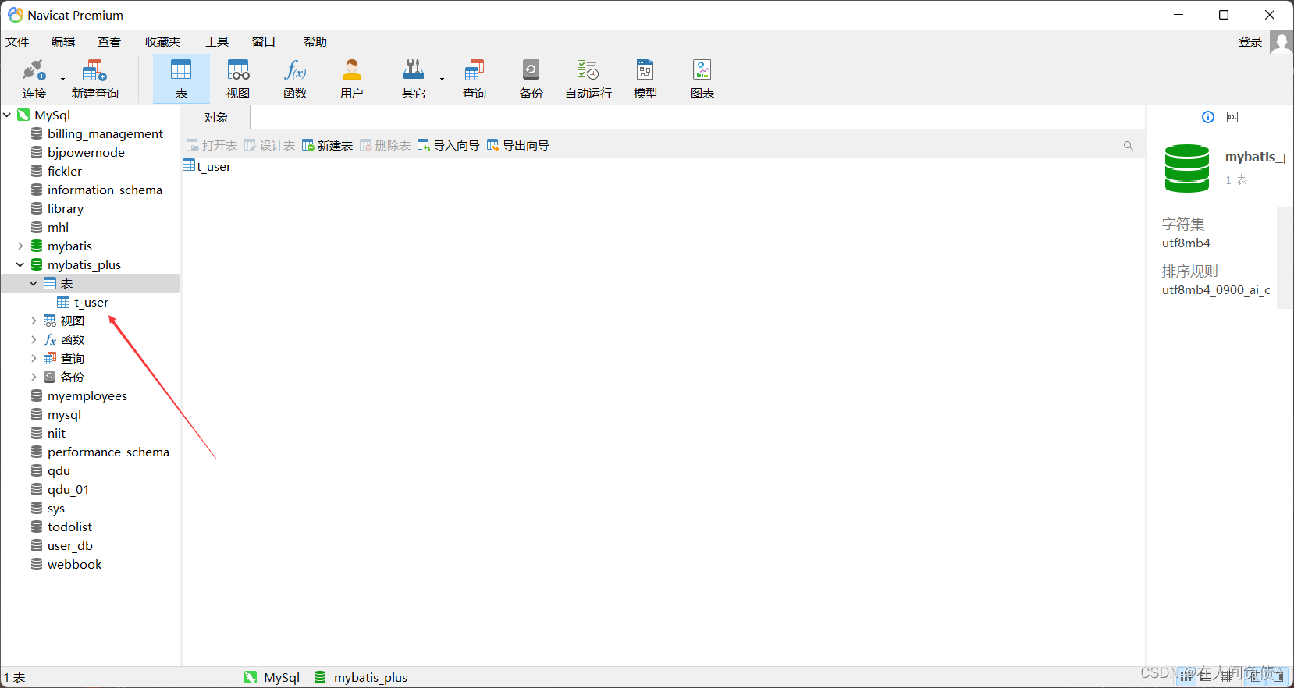Select the fickler database

(65, 171)
